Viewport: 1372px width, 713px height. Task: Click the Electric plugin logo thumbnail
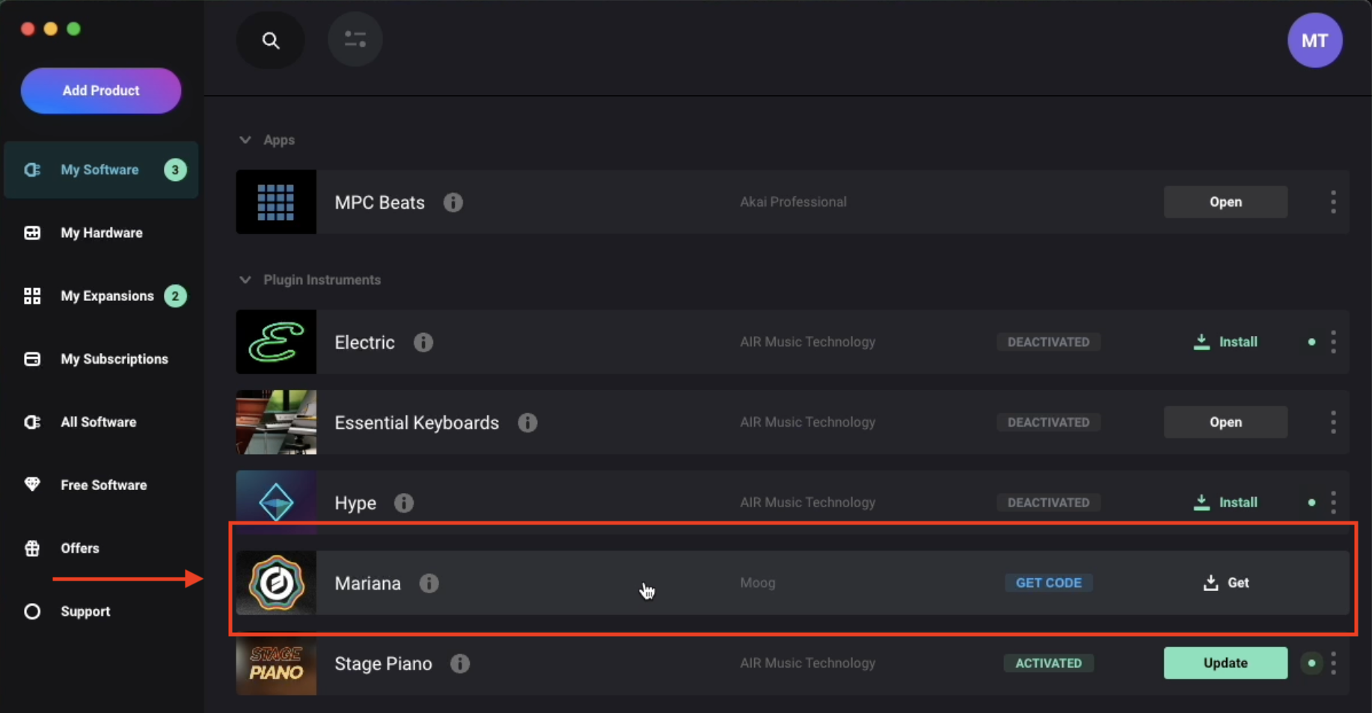[276, 342]
